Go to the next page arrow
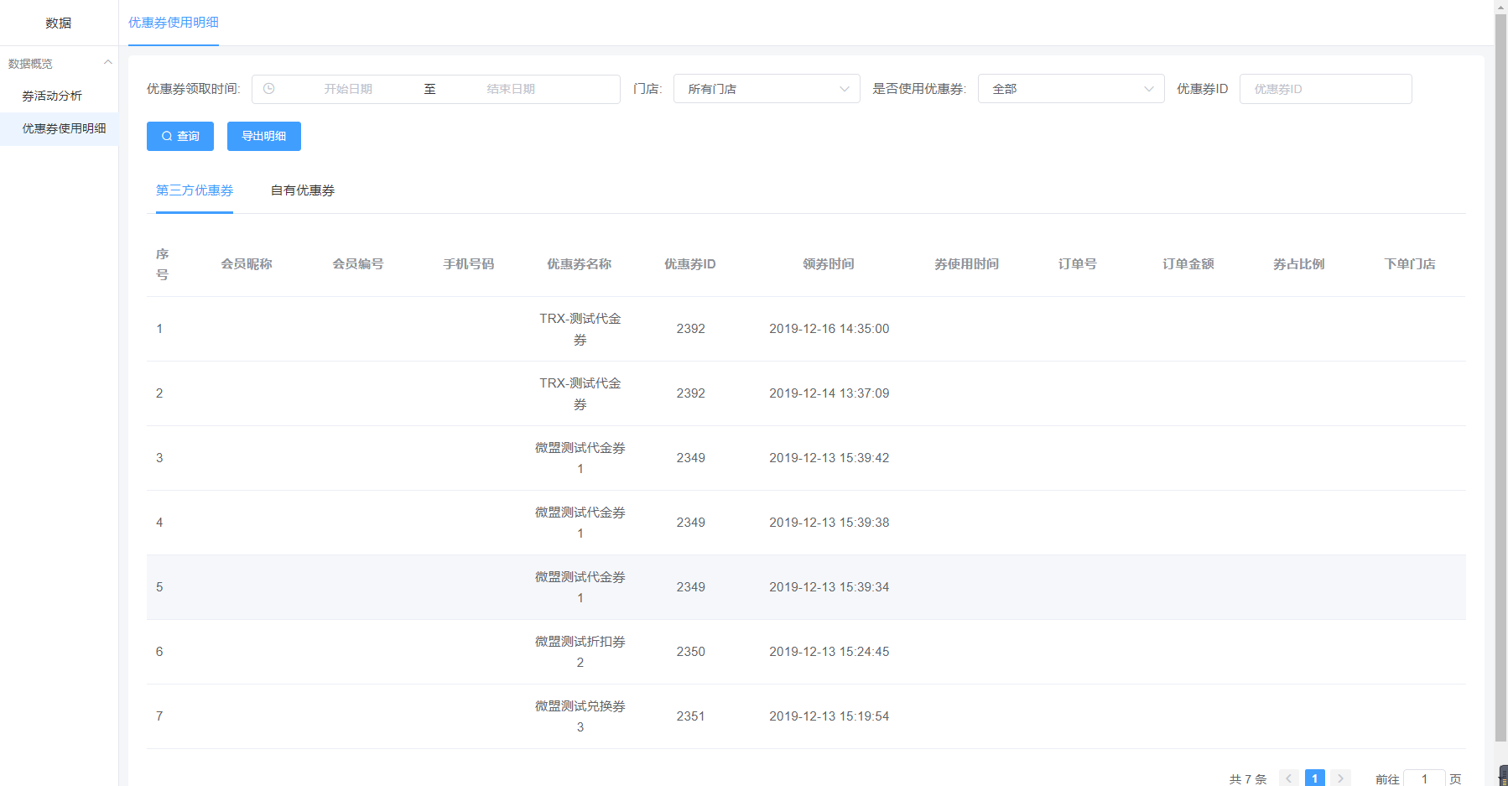 coord(1340,778)
